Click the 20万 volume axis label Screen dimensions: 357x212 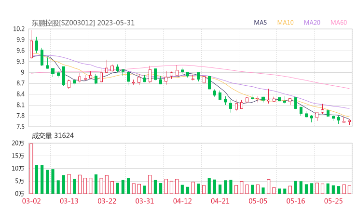tap(18, 143)
